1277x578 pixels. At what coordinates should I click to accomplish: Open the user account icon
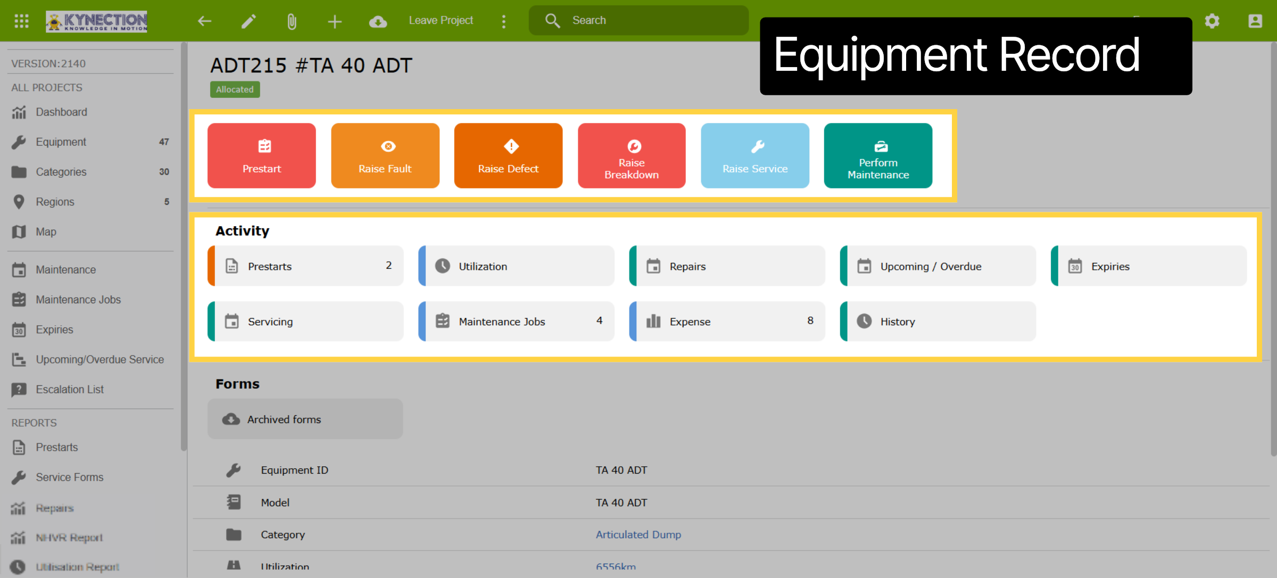1255,21
